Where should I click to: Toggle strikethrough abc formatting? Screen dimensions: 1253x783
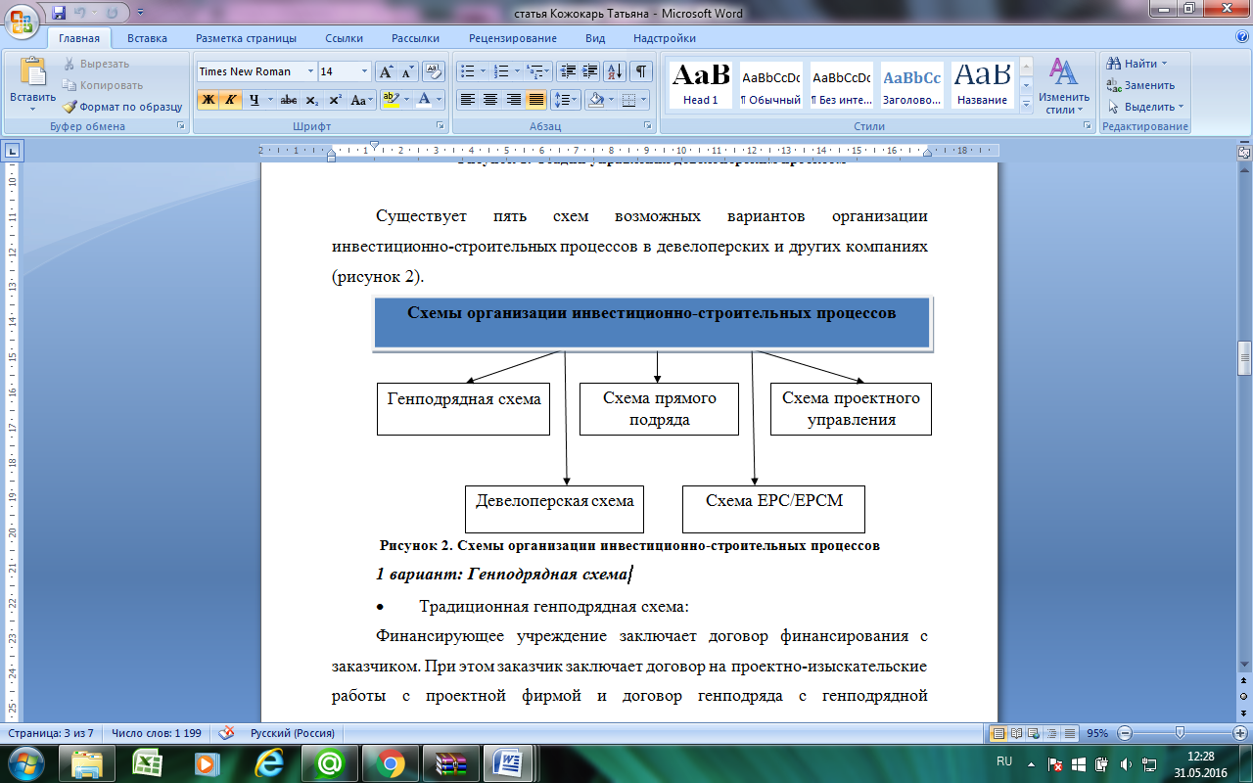click(288, 100)
